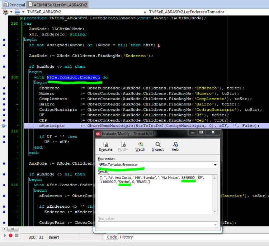Open the dropdown arrow beside books icon
Image resolution: width=269 pixels, height=246 pixels.
11,12
